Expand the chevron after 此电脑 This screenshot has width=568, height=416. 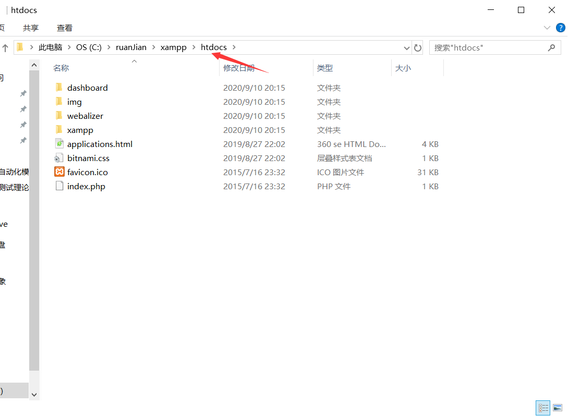tap(69, 47)
